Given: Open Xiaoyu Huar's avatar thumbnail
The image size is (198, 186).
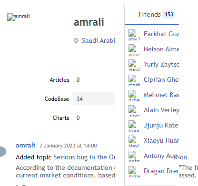Looking at the screenshot, I should pyautogui.click(x=134, y=141).
